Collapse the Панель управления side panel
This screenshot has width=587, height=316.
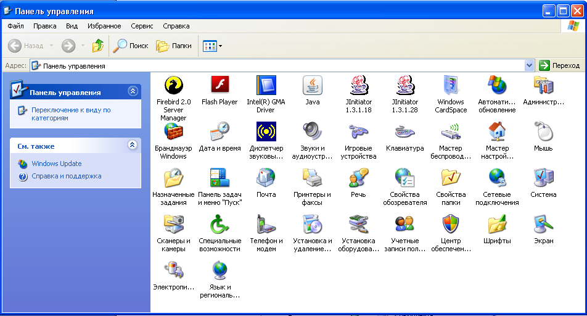pyautogui.click(x=133, y=91)
